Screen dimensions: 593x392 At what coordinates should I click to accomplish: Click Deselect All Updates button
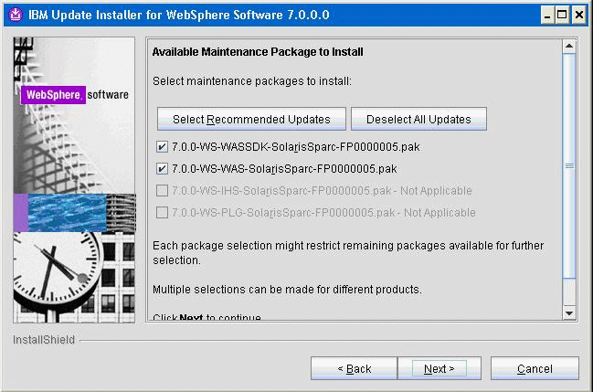point(418,119)
